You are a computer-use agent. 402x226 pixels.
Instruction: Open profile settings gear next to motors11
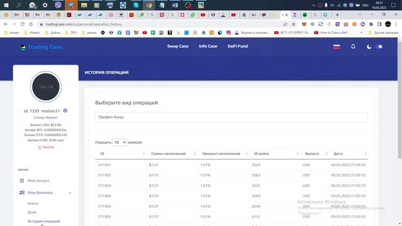(x=65, y=110)
